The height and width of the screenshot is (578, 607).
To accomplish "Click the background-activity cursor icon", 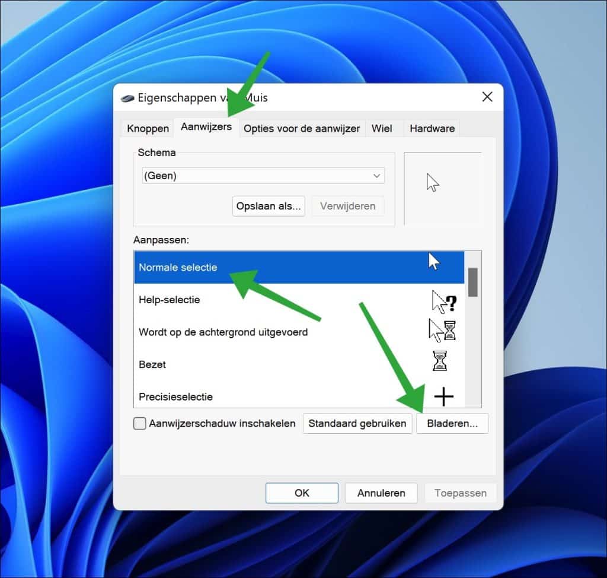I will [x=443, y=330].
